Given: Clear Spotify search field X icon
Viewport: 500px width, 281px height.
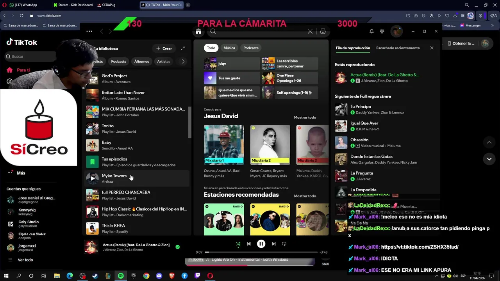Looking at the screenshot, I should (x=310, y=32).
